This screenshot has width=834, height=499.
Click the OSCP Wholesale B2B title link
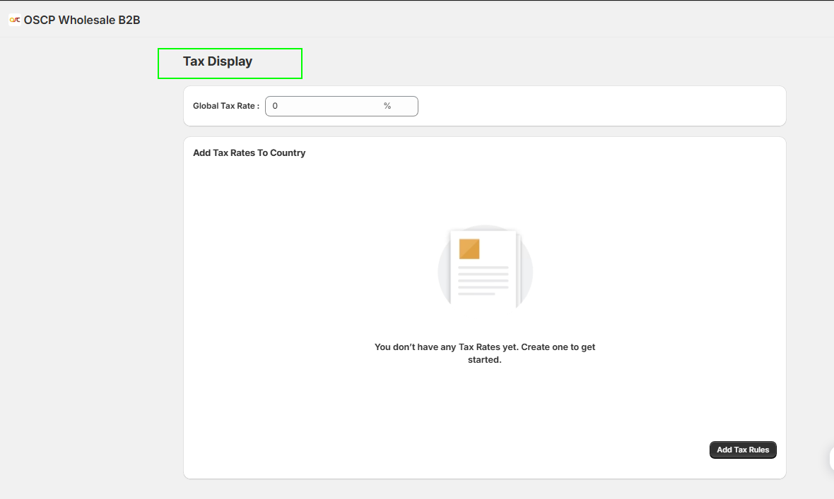click(x=82, y=20)
